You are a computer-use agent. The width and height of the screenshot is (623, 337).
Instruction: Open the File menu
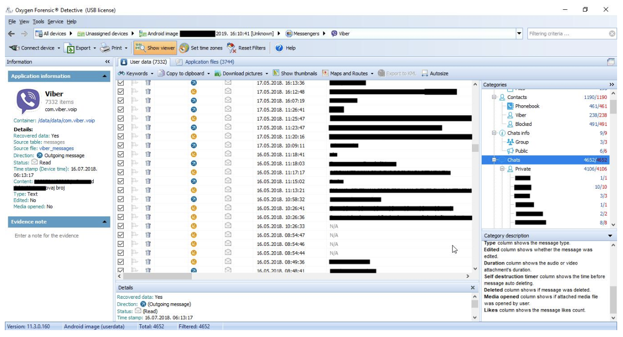(12, 22)
